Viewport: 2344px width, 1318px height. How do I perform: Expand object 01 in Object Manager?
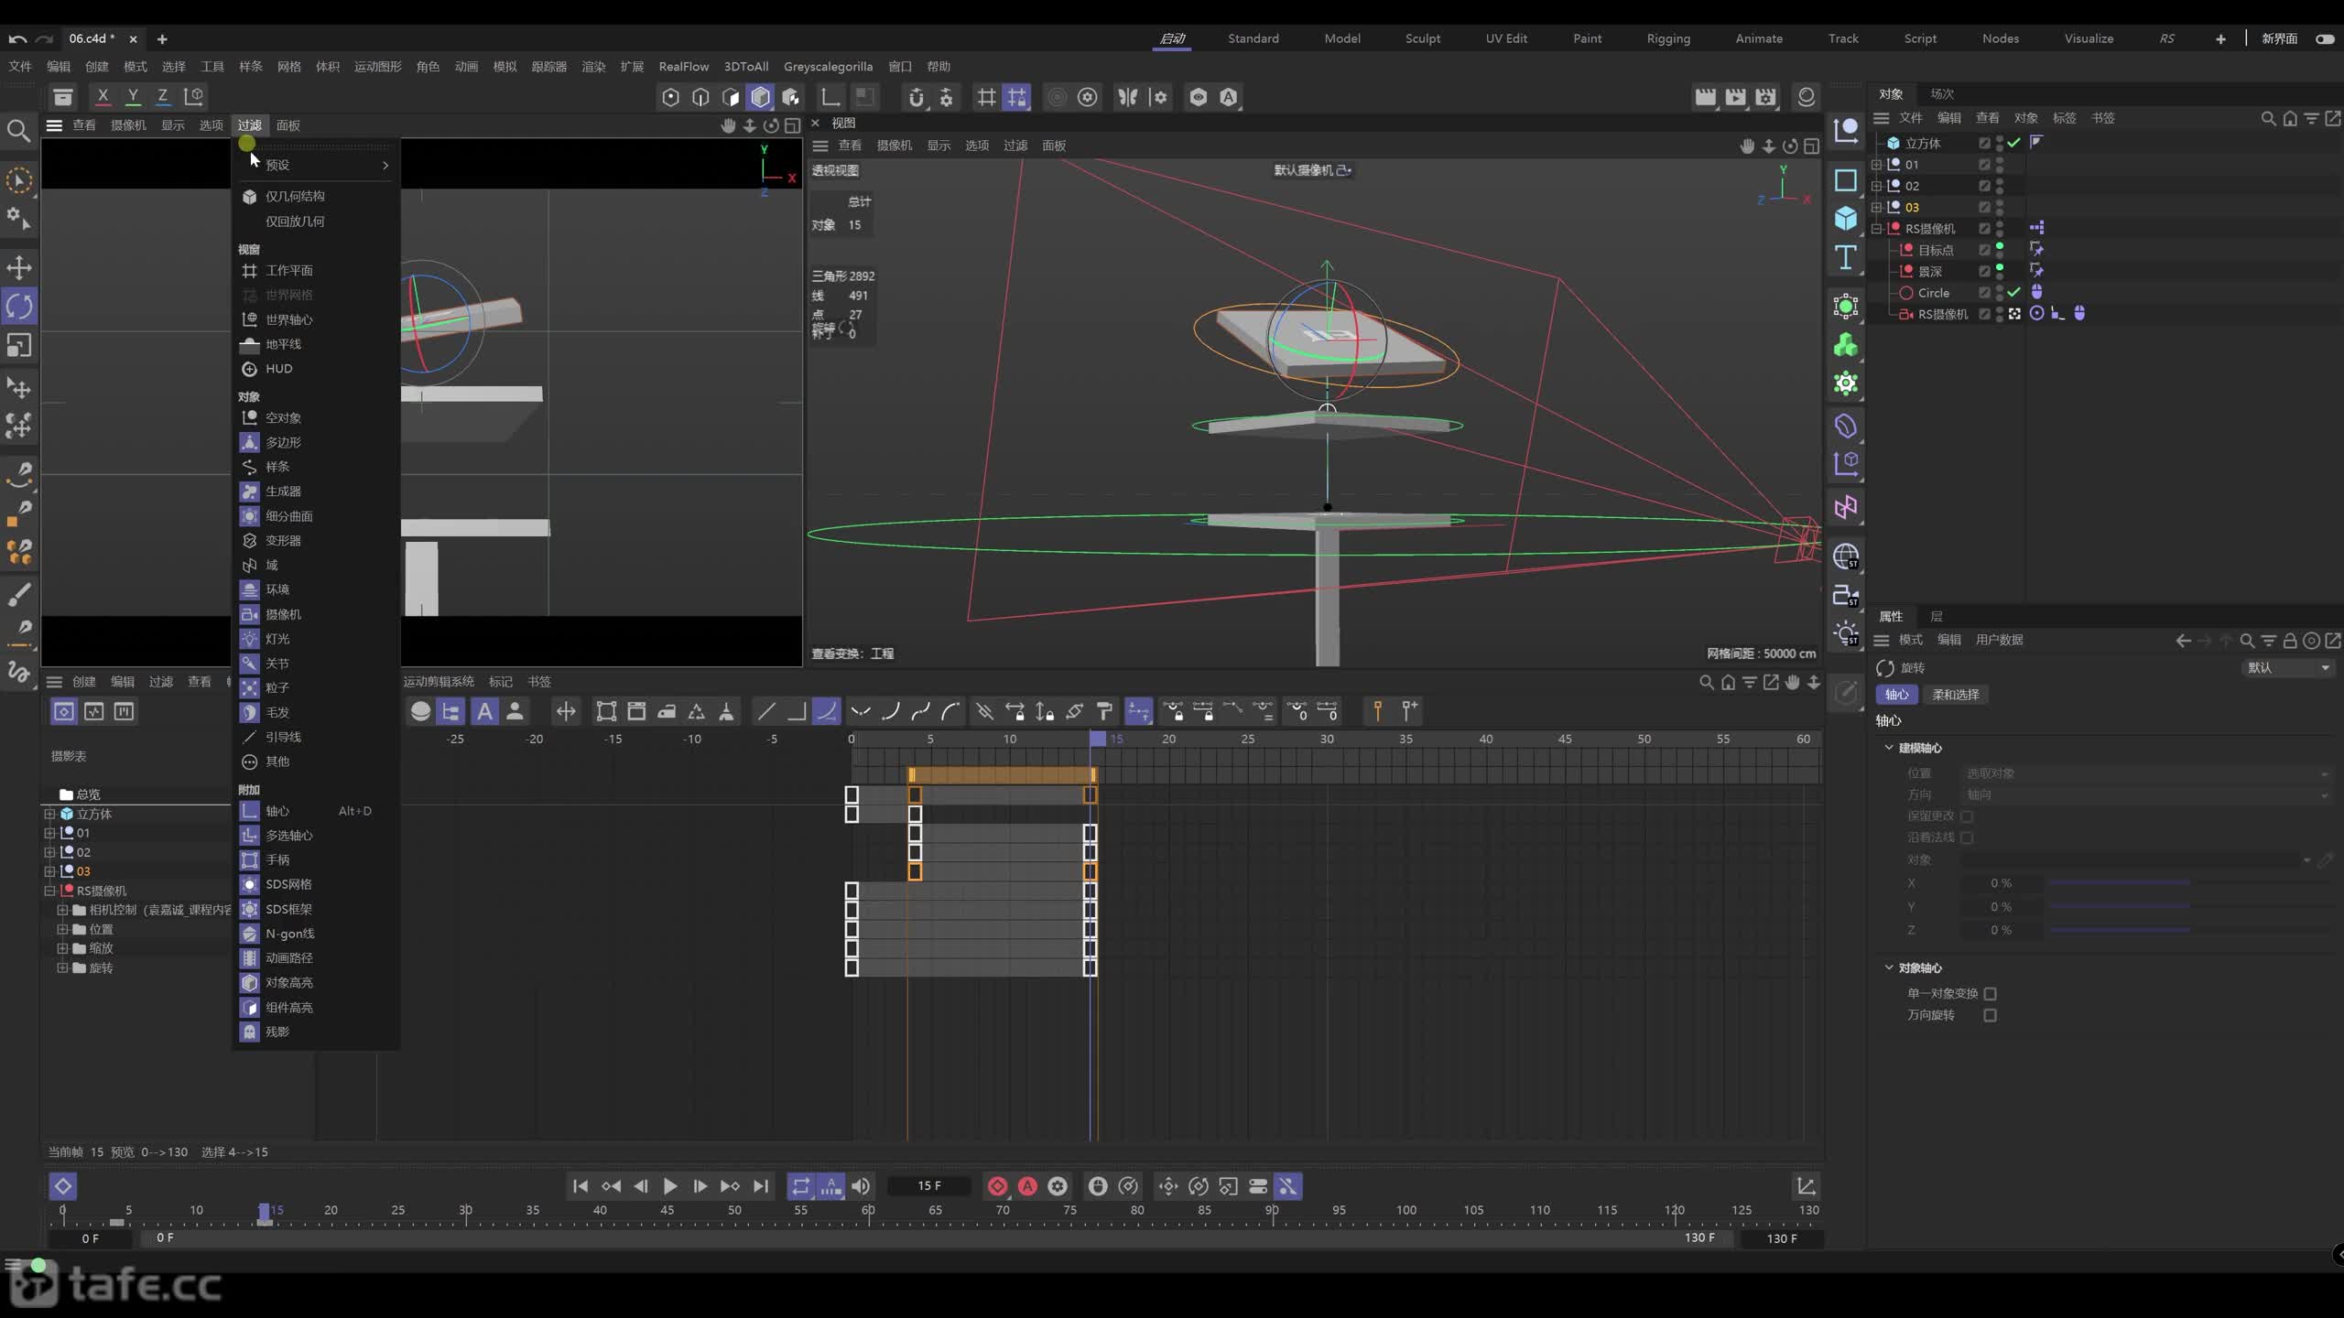click(1876, 165)
